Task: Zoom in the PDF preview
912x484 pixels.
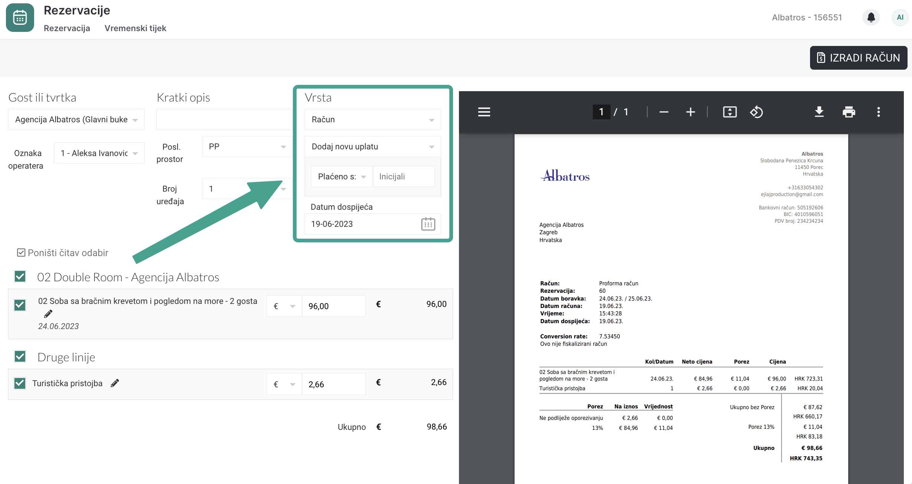Action: (690, 112)
